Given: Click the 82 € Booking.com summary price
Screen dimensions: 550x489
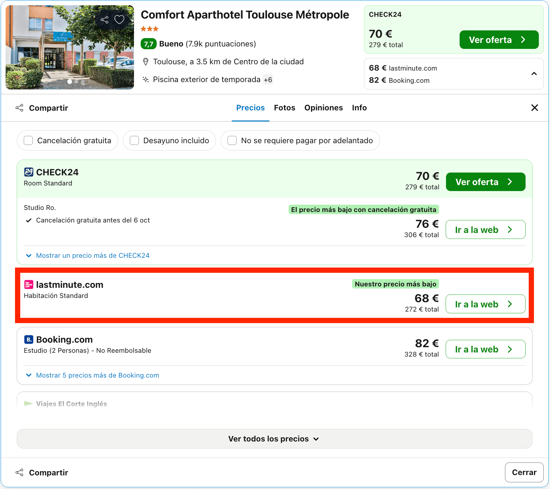Looking at the screenshot, I should pyautogui.click(x=399, y=80).
